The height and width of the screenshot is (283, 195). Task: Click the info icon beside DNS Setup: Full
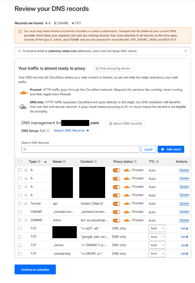[48, 131]
